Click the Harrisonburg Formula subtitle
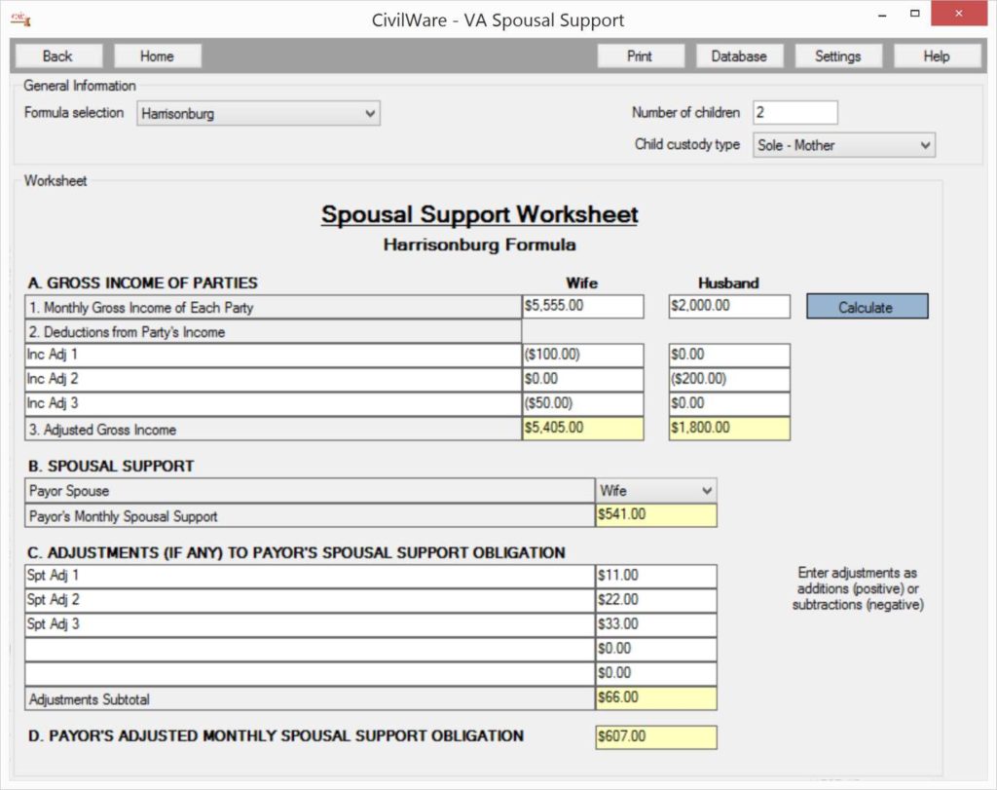This screenshot has width=997, height=790. (x=479, y=245)
